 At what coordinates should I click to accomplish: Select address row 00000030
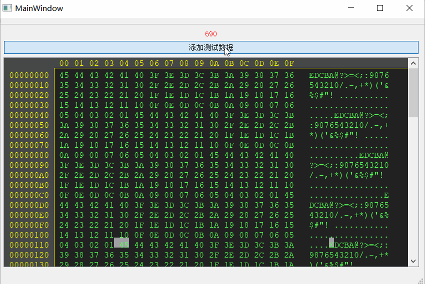(29, 105)
